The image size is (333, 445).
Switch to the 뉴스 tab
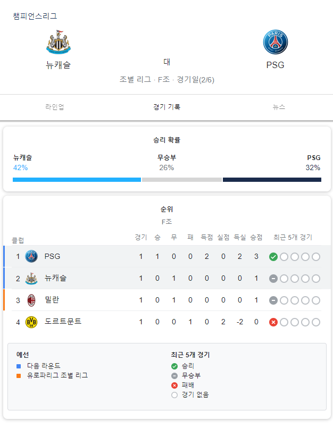pos(279,107)
